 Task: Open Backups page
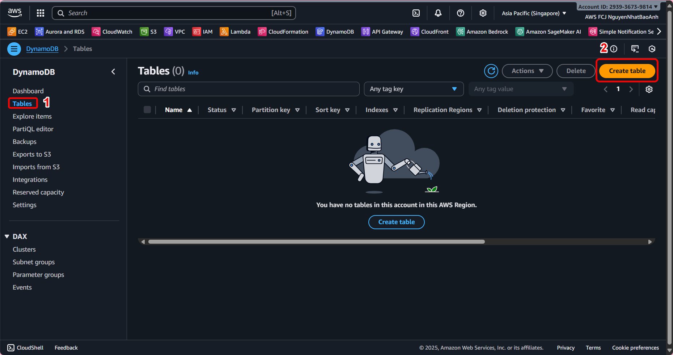(x=24, y=142)
